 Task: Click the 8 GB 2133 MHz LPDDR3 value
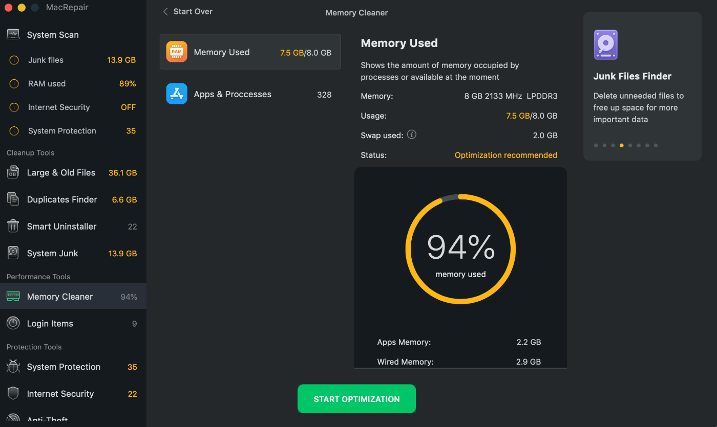[511, 96]
